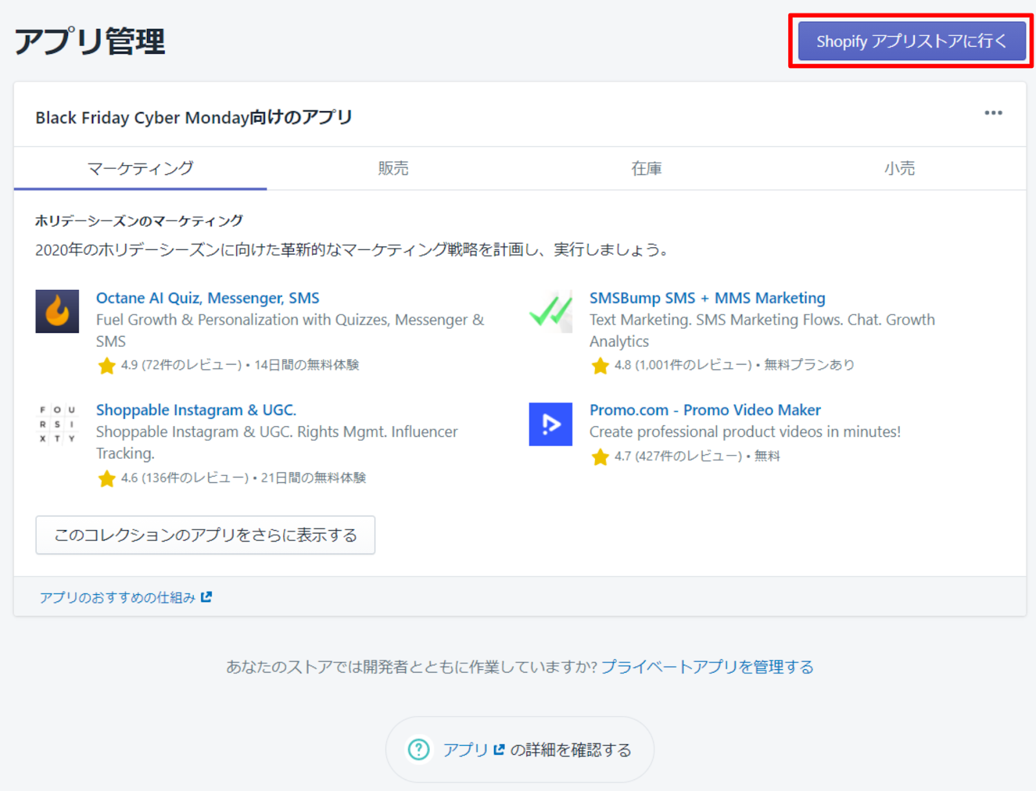The height and width of the screenshot is (791, 1036).
Task: Click the help question mark icon at the bottom
Action: tap(419, 750)
